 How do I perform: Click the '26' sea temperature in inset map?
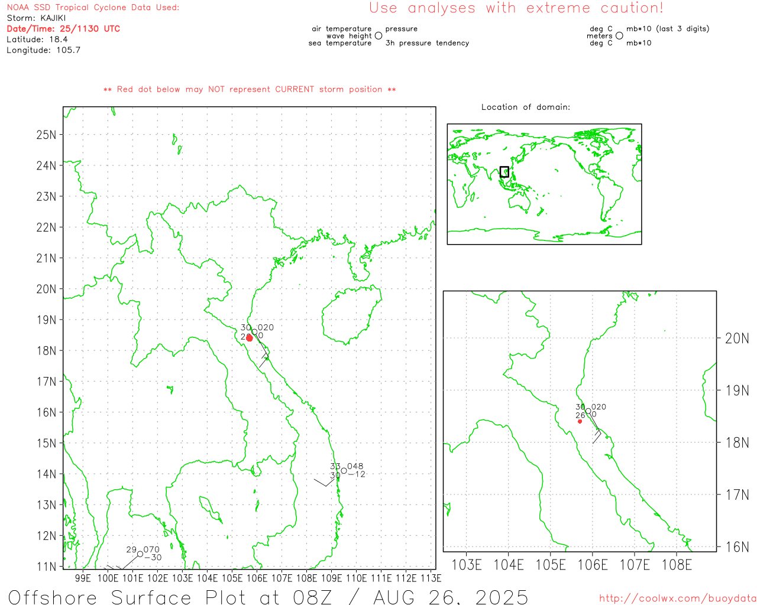580,415
